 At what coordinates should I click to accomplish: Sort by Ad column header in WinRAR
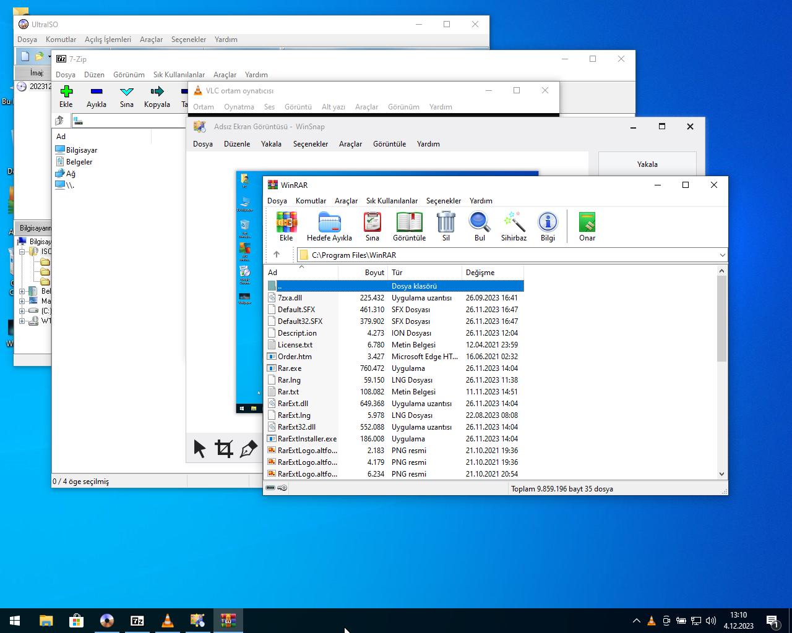(301, 273)
